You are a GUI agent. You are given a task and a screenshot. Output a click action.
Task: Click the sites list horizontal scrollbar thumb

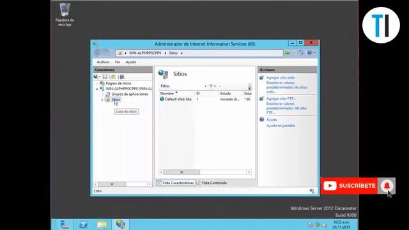[181, 172]
